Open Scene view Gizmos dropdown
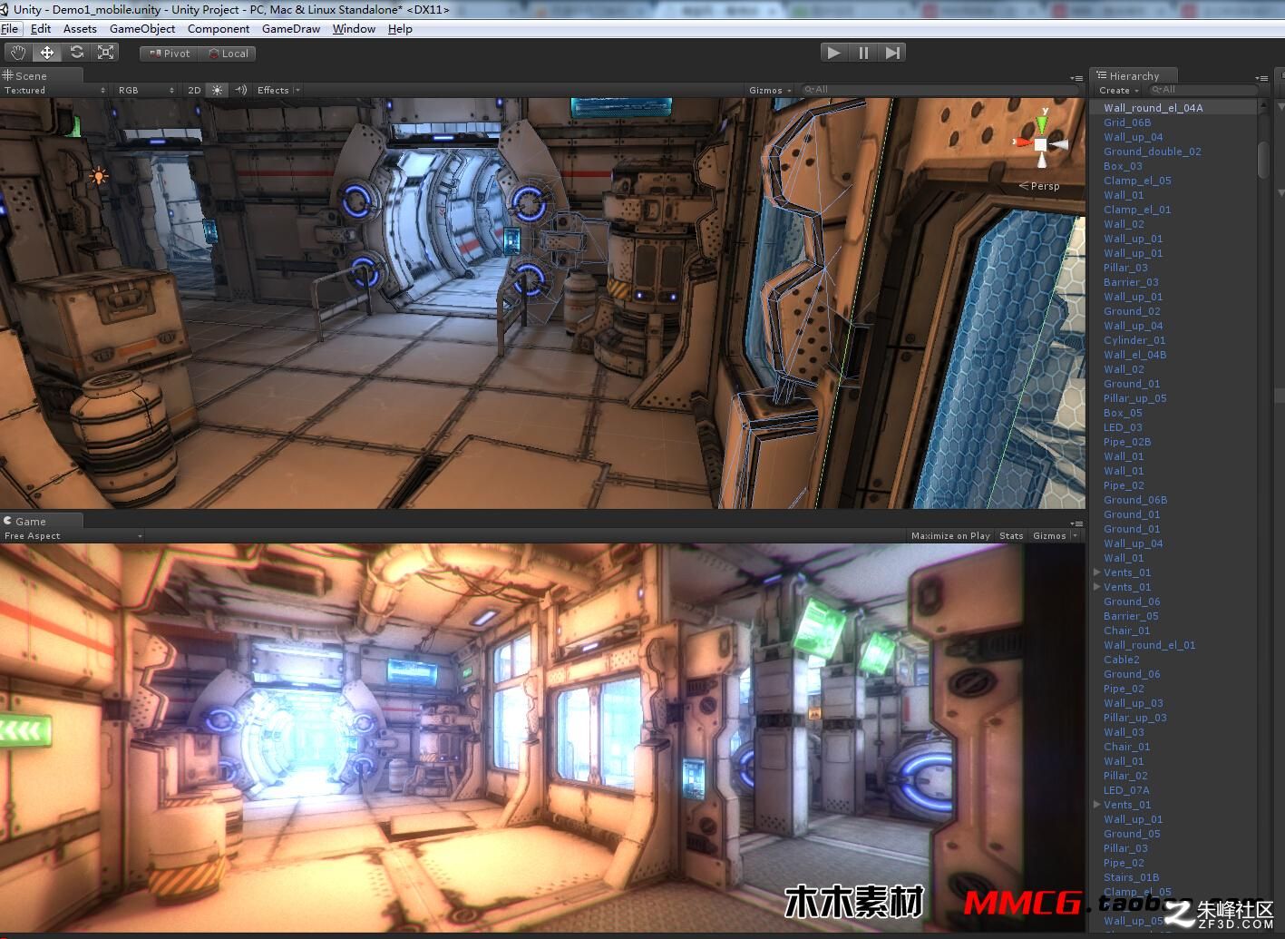Image resolution: width=1285 pixels, height=939 pixels. point(770,90)
